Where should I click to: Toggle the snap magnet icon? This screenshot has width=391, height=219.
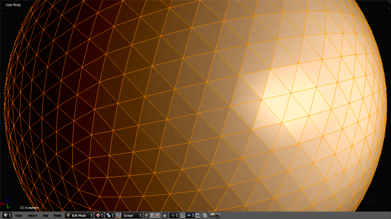tap(183, 215)
